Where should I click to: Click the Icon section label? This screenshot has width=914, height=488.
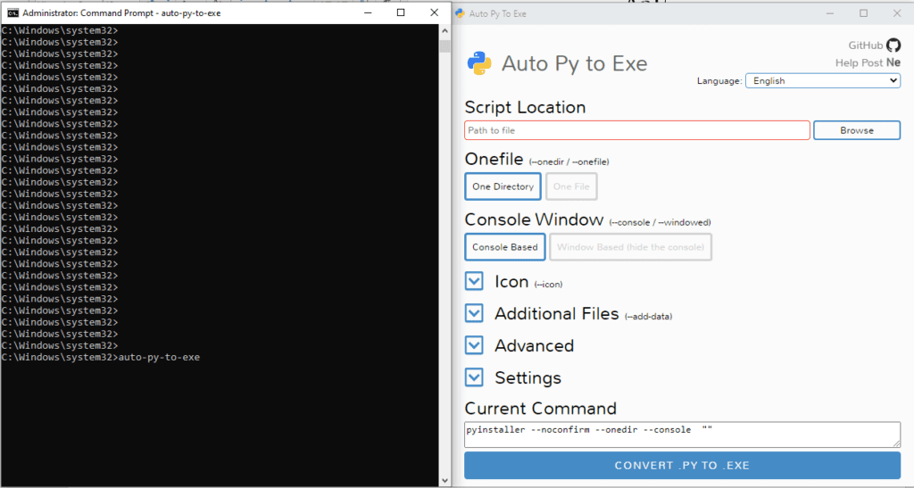pos(511,282)
